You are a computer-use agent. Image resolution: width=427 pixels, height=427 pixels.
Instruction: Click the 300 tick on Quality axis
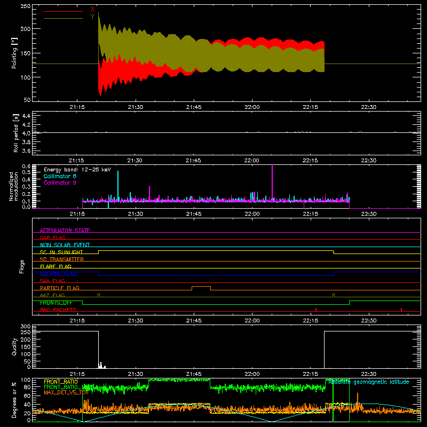tap(25, 327)
